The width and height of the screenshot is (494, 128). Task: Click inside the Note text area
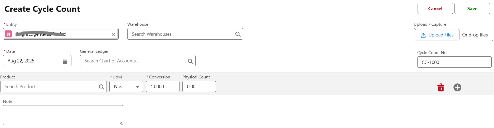63,115
